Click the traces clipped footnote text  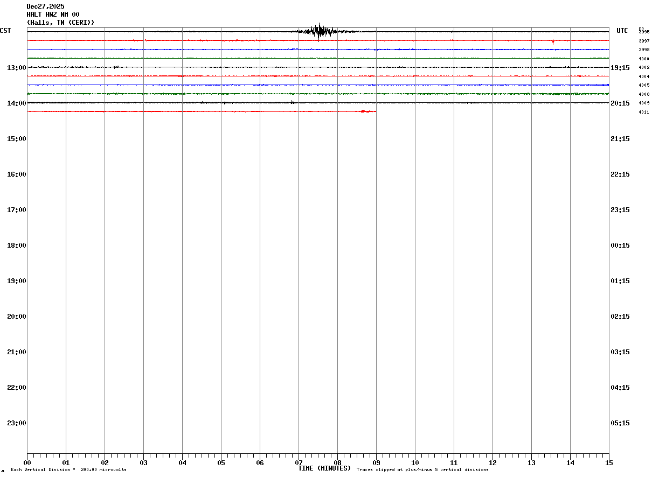pos(422,470)
